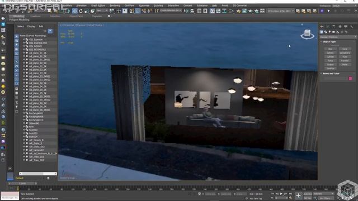The width and height of the screenshot is (358, 201).
Task: Activate the Select and Move tool
Action: [74, 11]
